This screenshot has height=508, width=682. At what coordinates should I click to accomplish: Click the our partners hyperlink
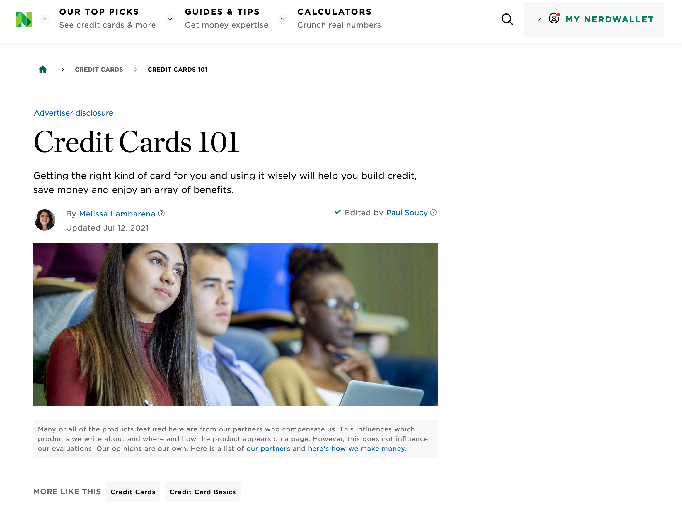pyautogui.click(x=268, y=448)
